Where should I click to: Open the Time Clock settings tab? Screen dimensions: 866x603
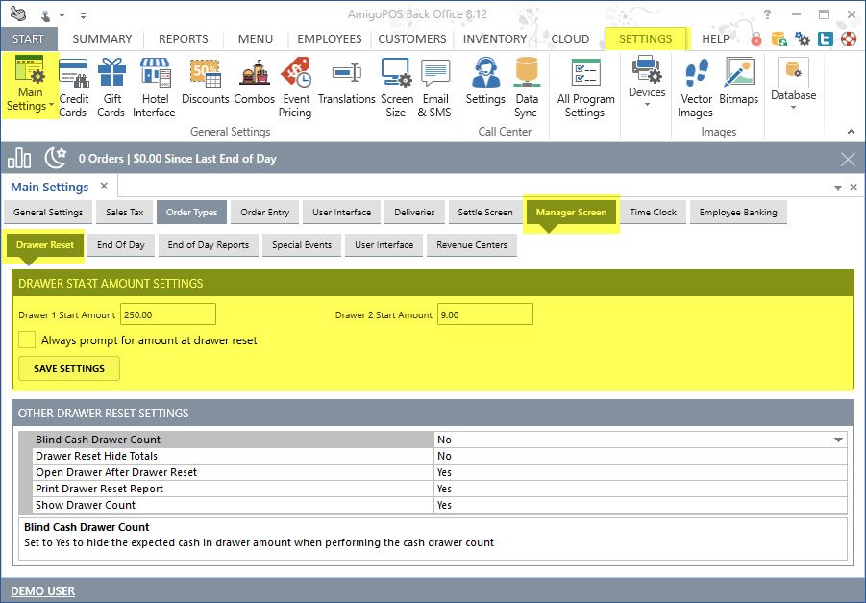[653, 212]
